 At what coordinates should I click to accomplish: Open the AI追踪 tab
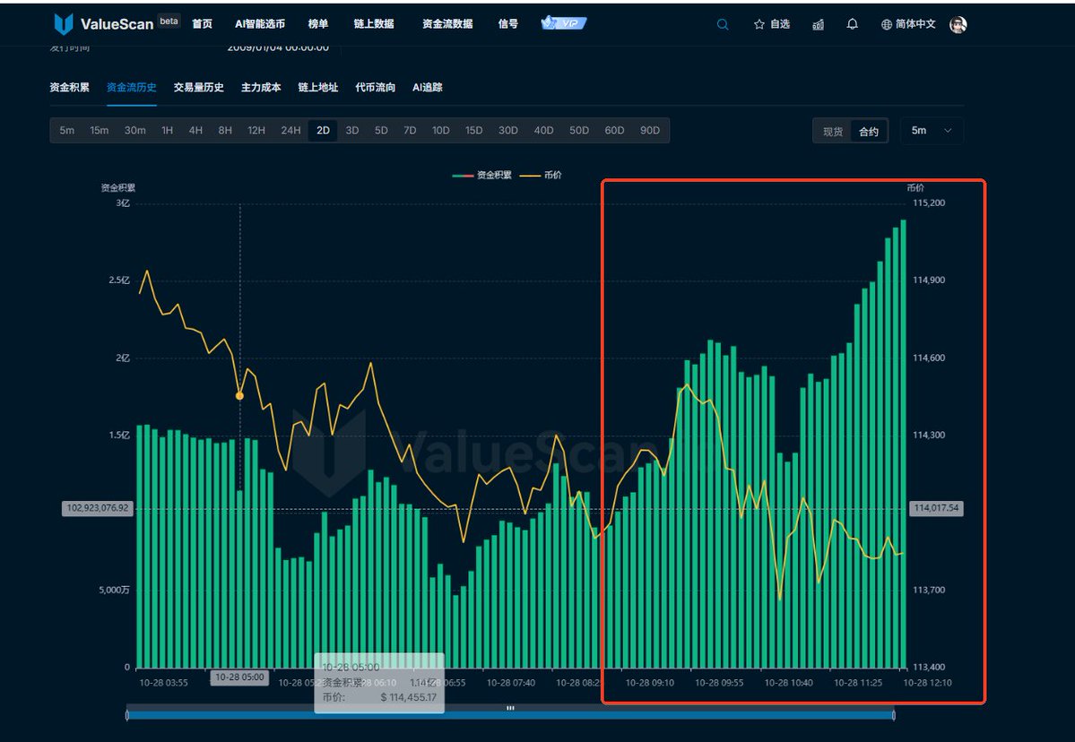click(x=427, y=88)
